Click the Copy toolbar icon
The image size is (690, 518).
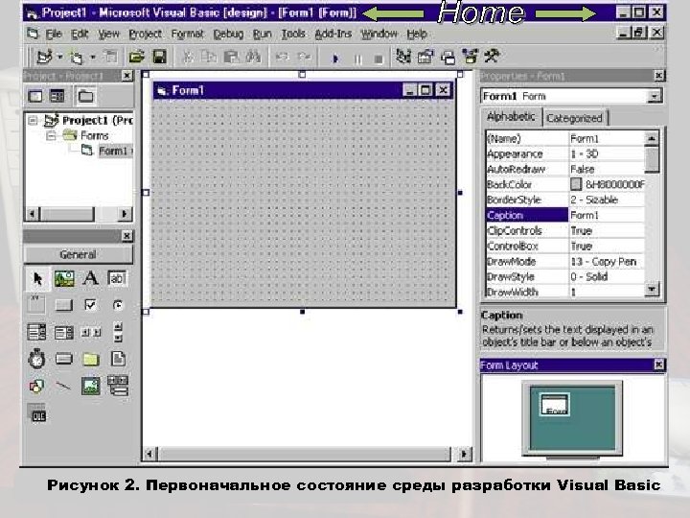(209, 57)
